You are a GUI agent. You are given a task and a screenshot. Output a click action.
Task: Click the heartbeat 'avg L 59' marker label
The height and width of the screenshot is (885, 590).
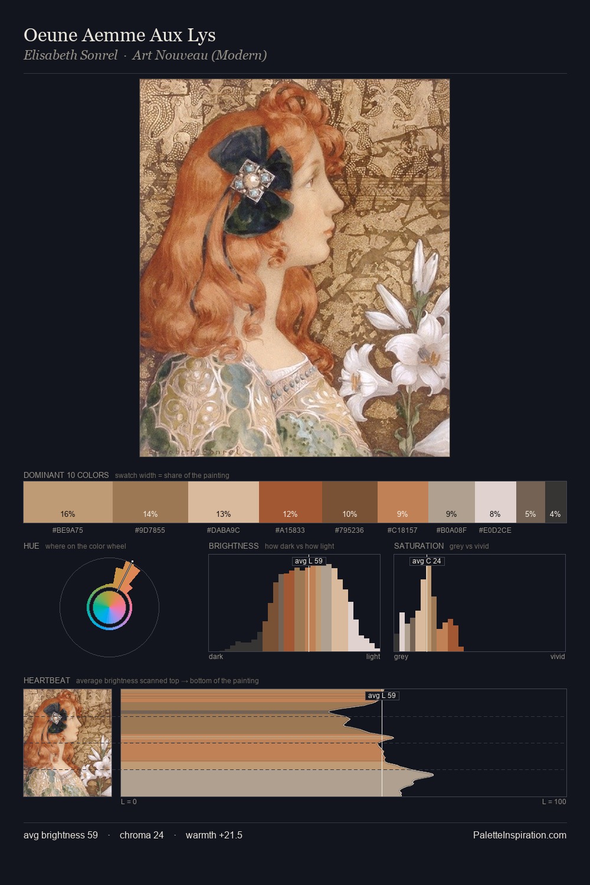coord(382,696)
